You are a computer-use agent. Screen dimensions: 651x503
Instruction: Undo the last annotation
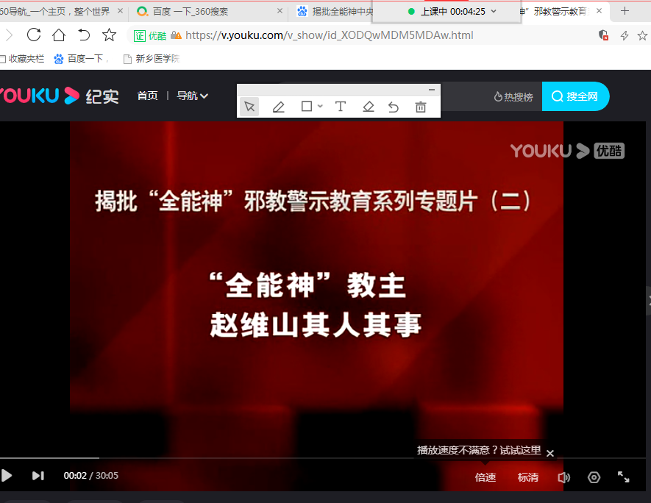(394, 107)
